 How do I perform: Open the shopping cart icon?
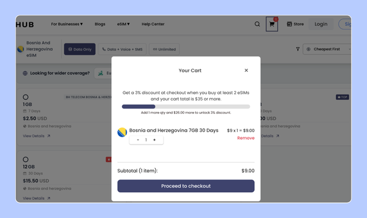[272, 24]
